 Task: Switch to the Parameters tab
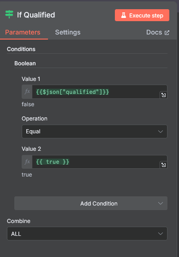[x=23, y=32]
